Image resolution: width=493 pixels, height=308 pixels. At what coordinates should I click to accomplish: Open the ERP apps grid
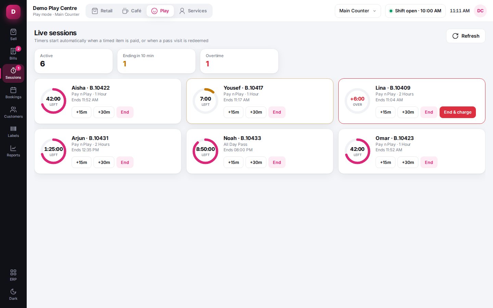click(x=13, y=275)
